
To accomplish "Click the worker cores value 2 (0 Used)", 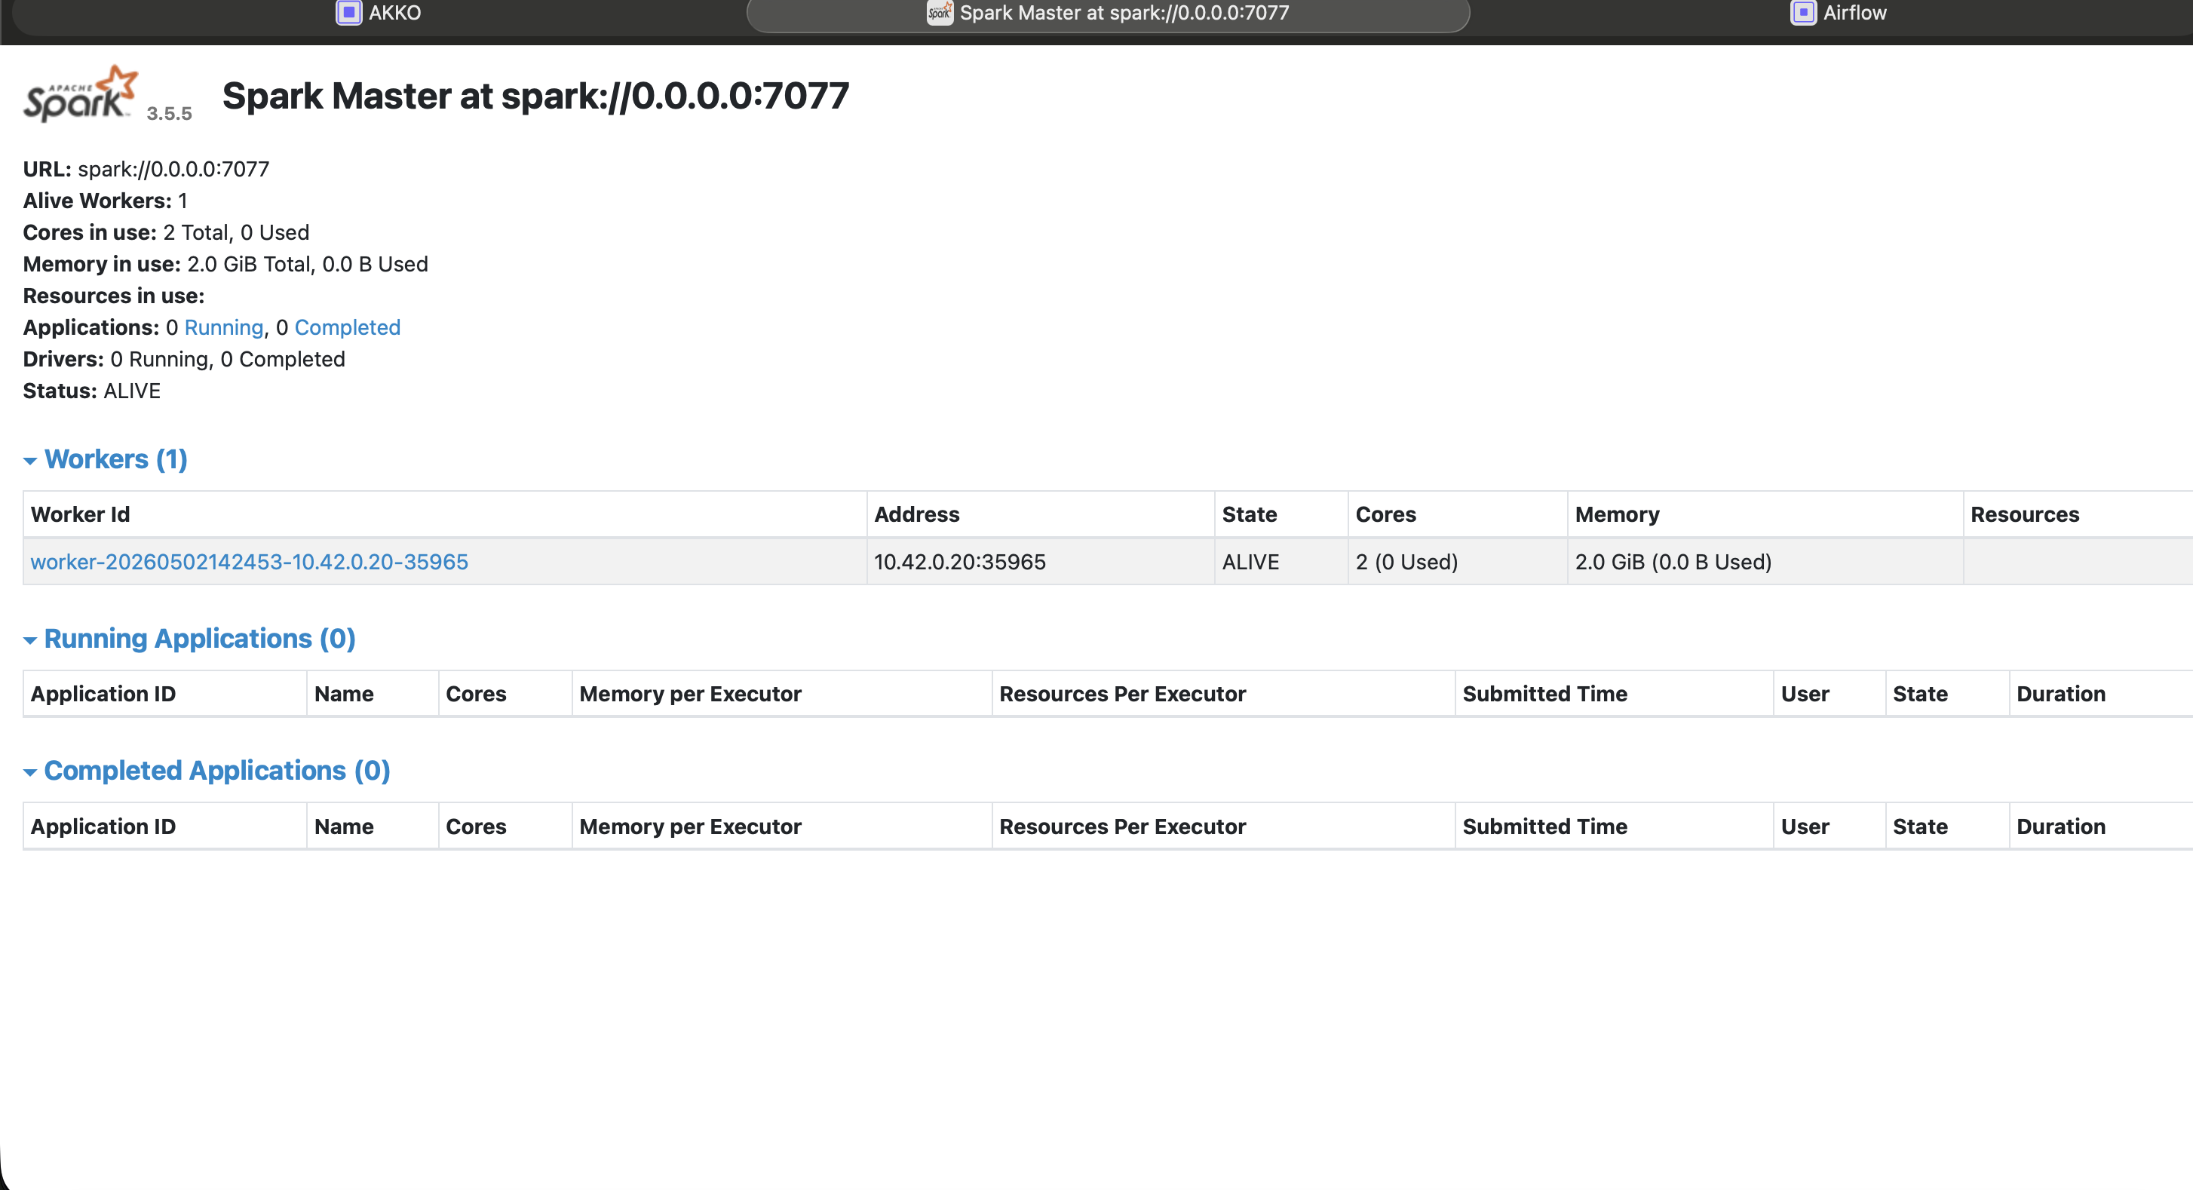I will click(x=1407, y=562).
